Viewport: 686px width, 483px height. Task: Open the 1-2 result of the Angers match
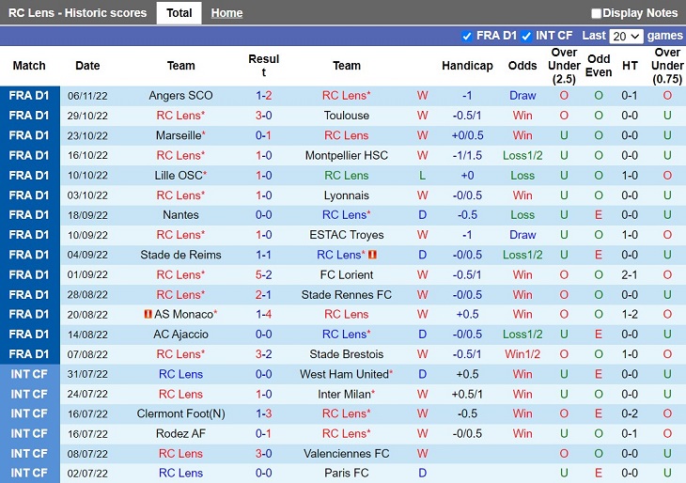click(264, 95)
